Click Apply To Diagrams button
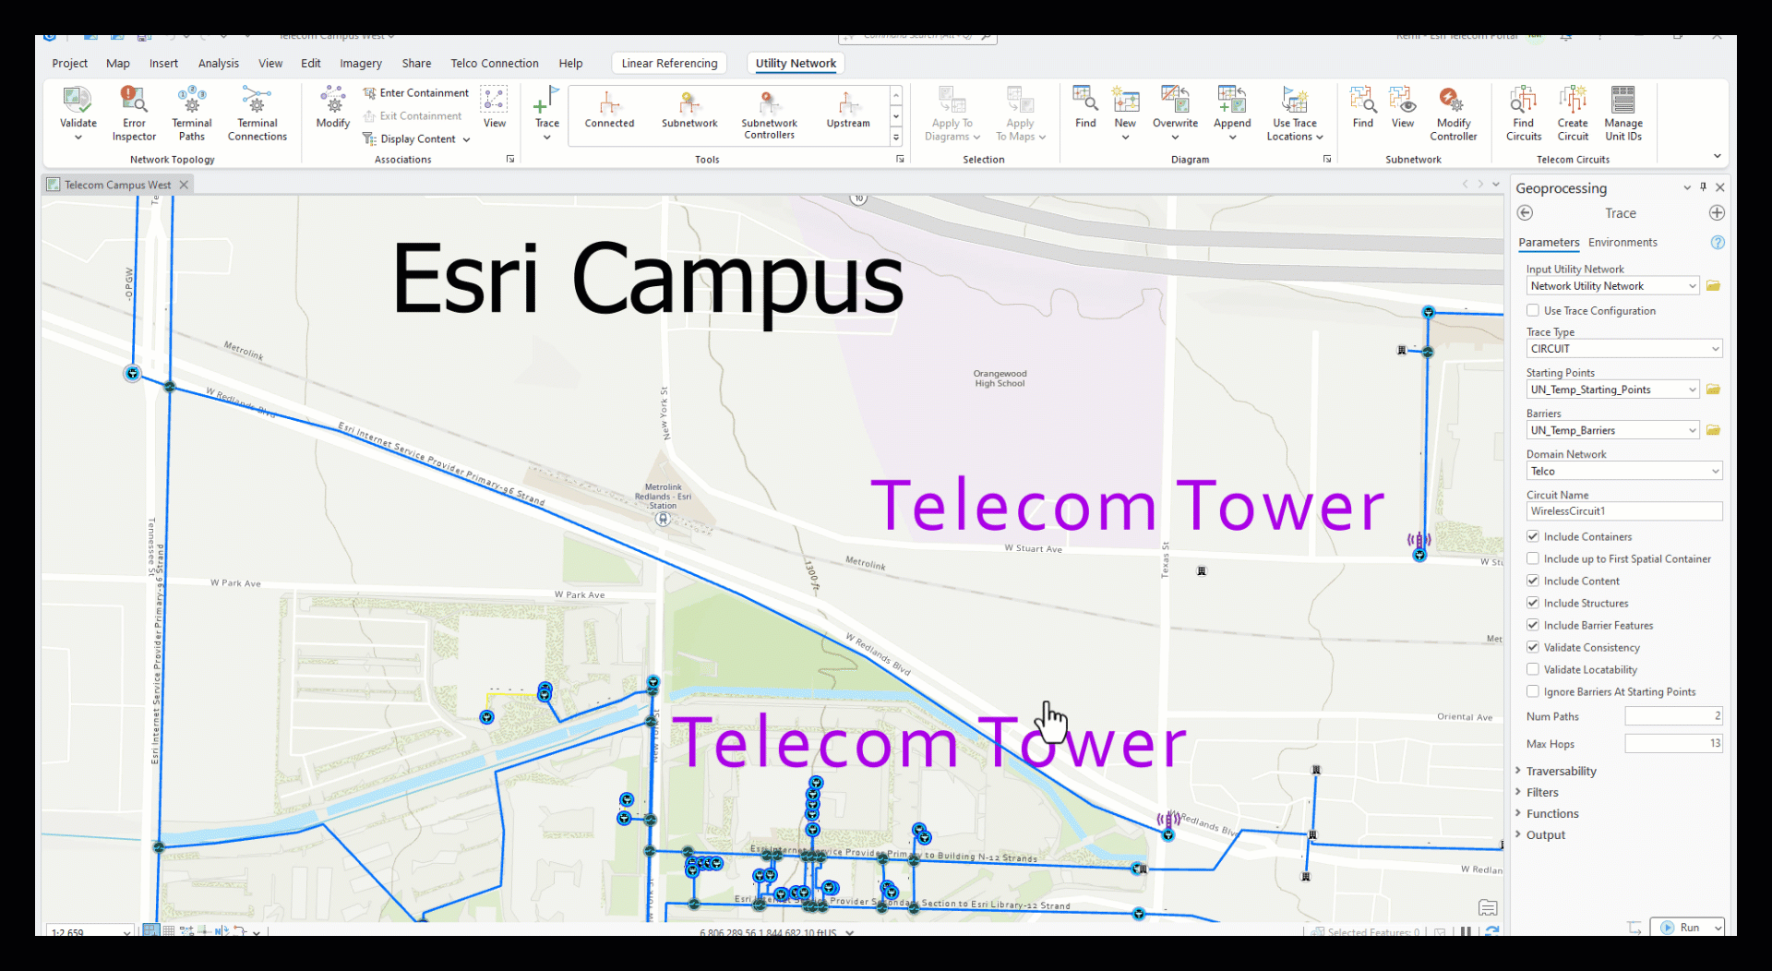 click(952, 113)
